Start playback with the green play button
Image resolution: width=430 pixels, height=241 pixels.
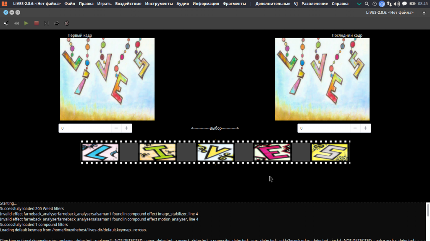26,23
